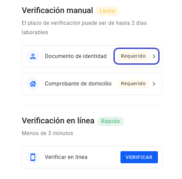This screenshot has width=182, height=179.
Task: Click the person icon for identity document
Action: pos(33,56)
